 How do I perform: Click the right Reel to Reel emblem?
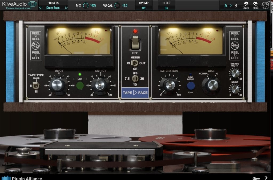(235, 46)
